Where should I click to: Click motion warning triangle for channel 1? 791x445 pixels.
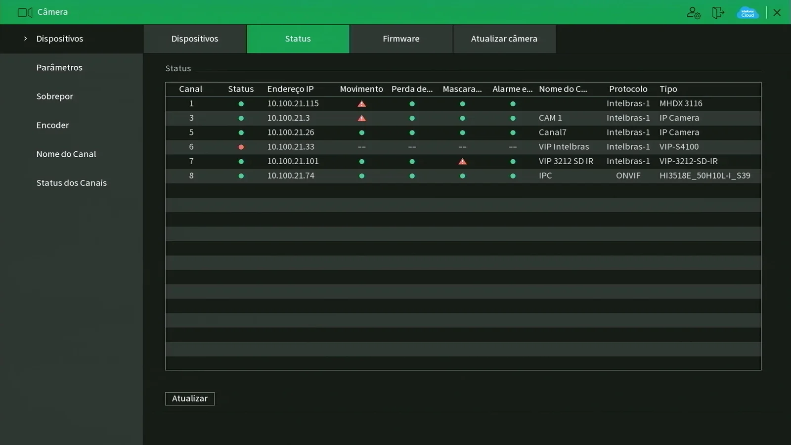tap(362, 104)
